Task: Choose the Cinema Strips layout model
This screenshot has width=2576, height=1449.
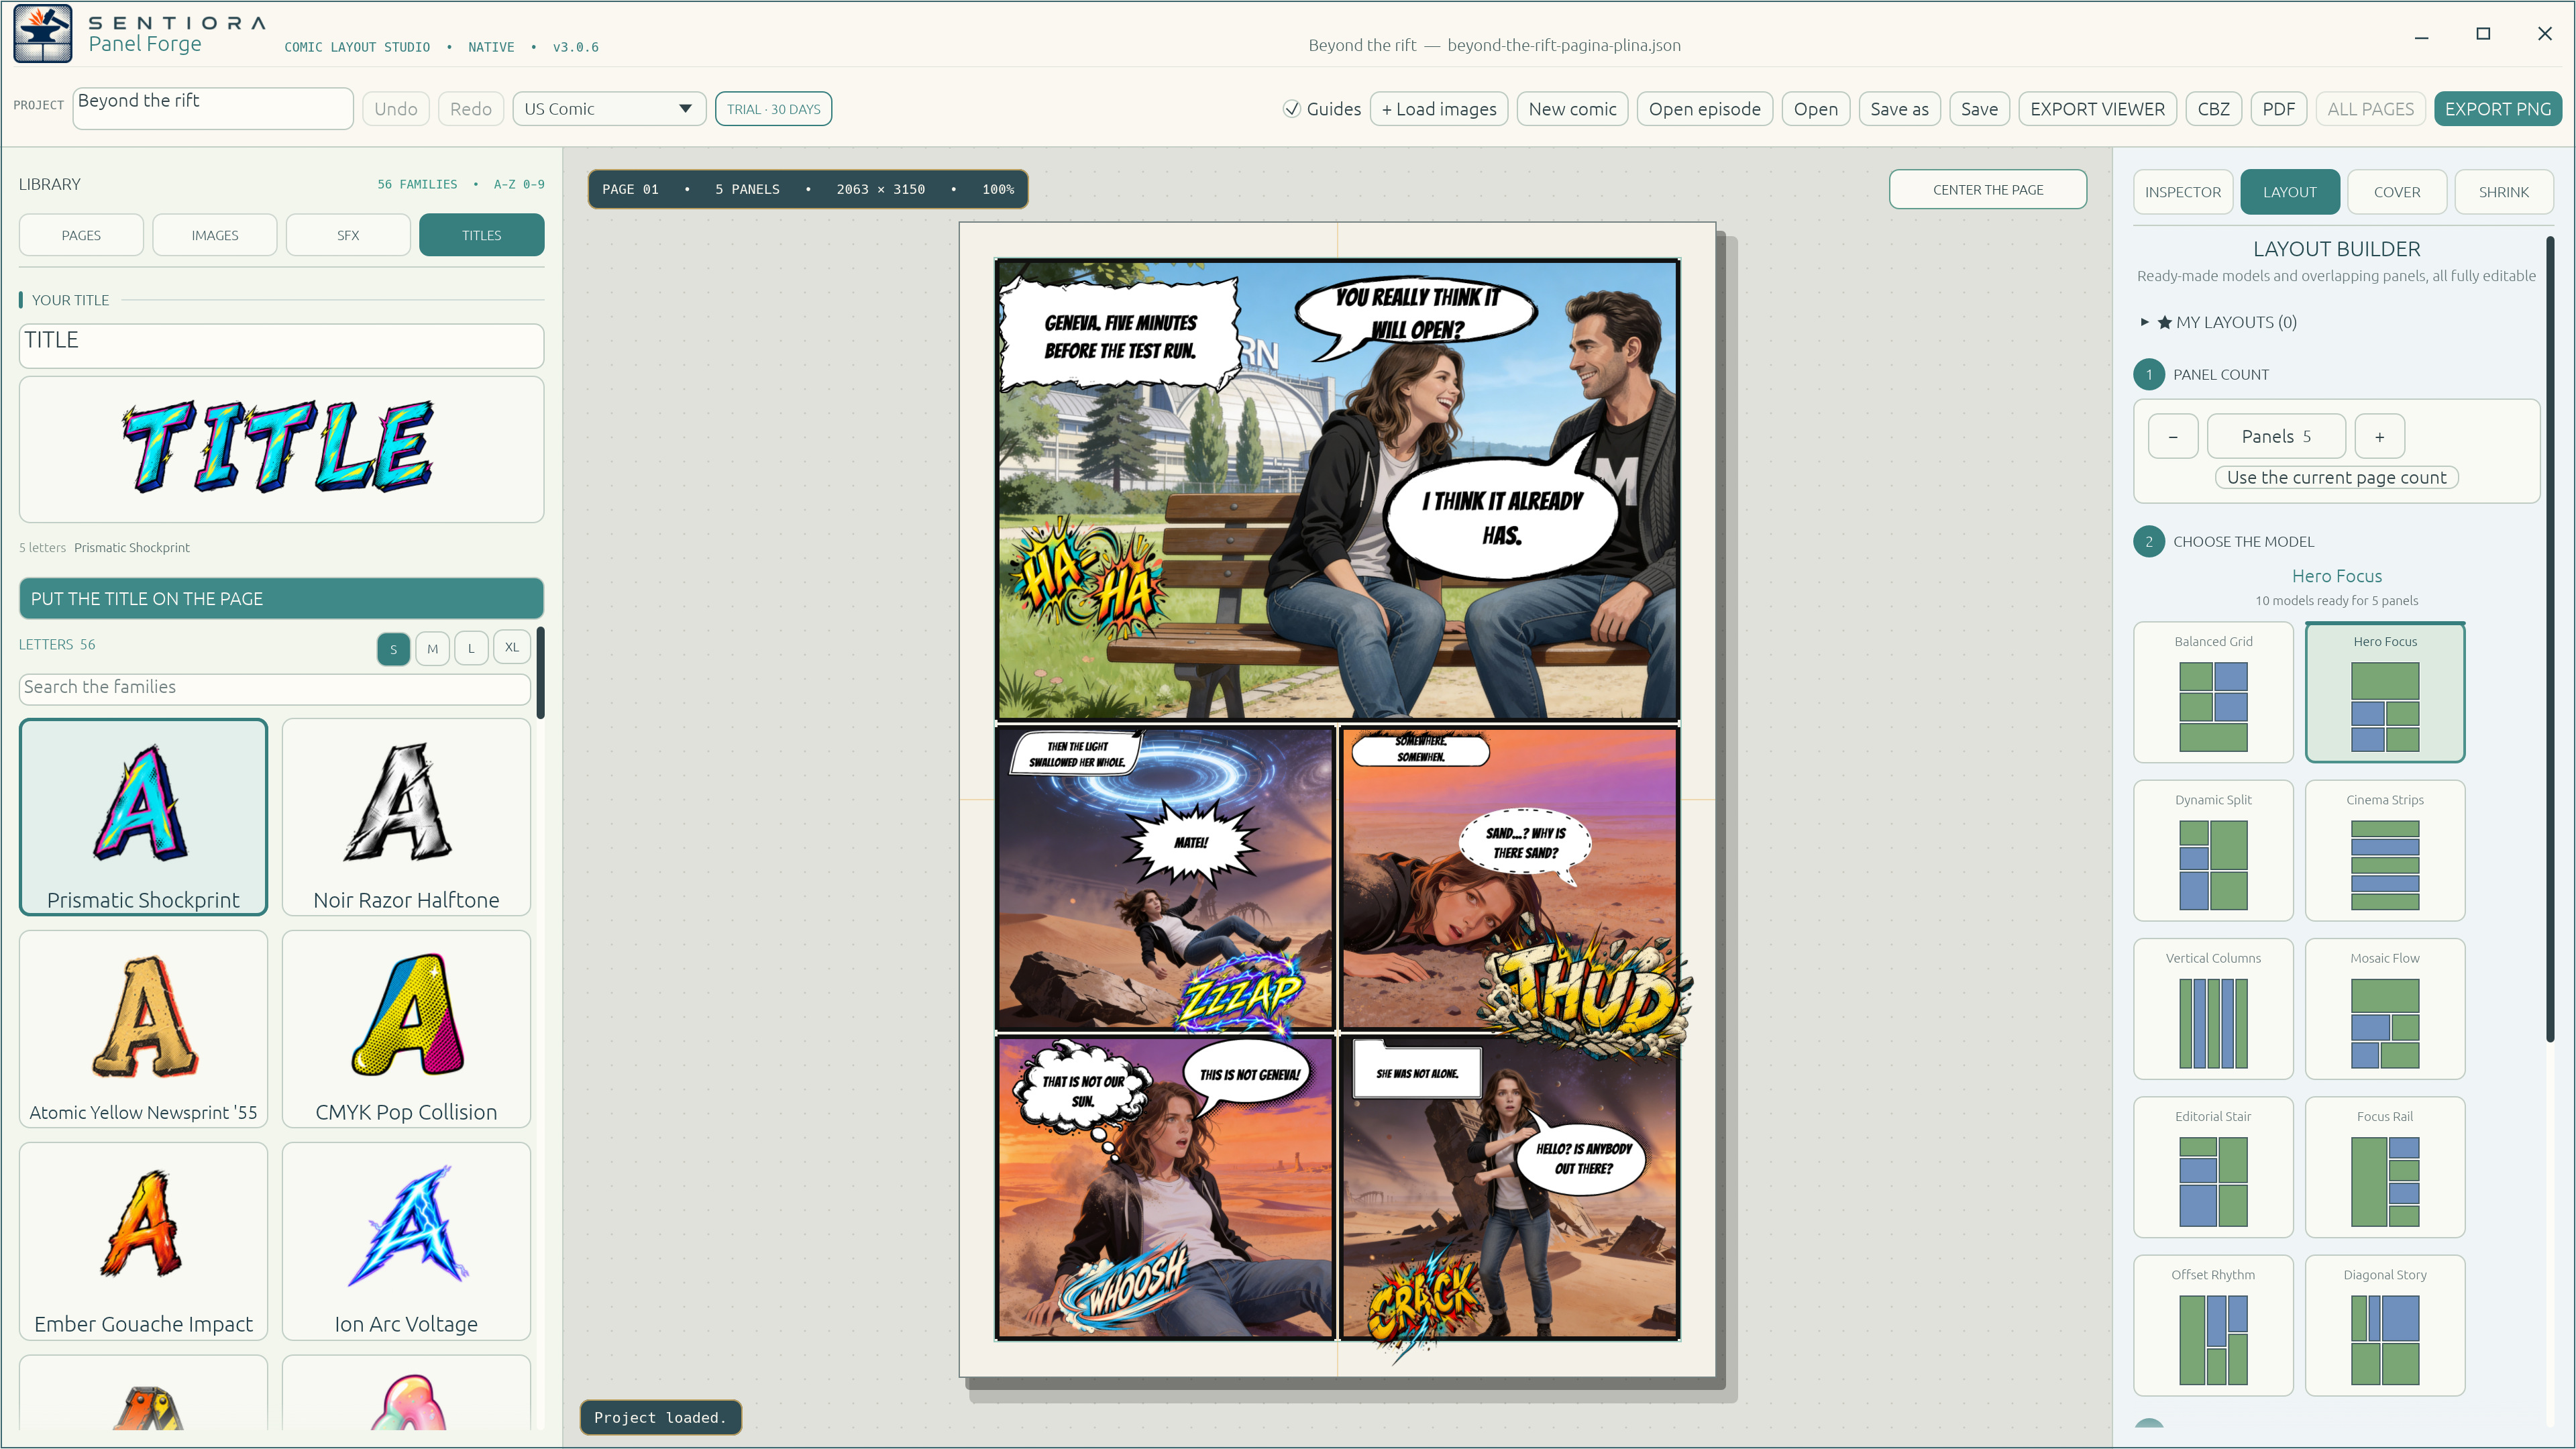Action: point(2385,850)
